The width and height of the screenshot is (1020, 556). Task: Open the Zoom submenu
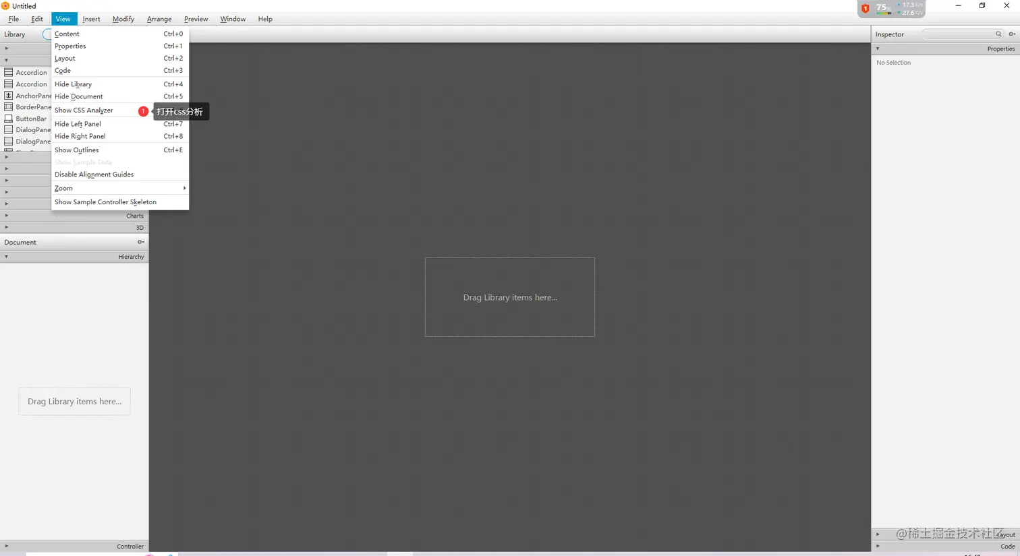(63, 188)
